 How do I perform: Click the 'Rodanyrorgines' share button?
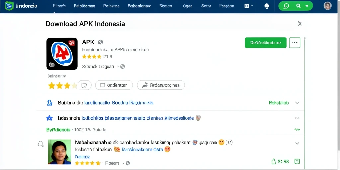coord(161,85)
